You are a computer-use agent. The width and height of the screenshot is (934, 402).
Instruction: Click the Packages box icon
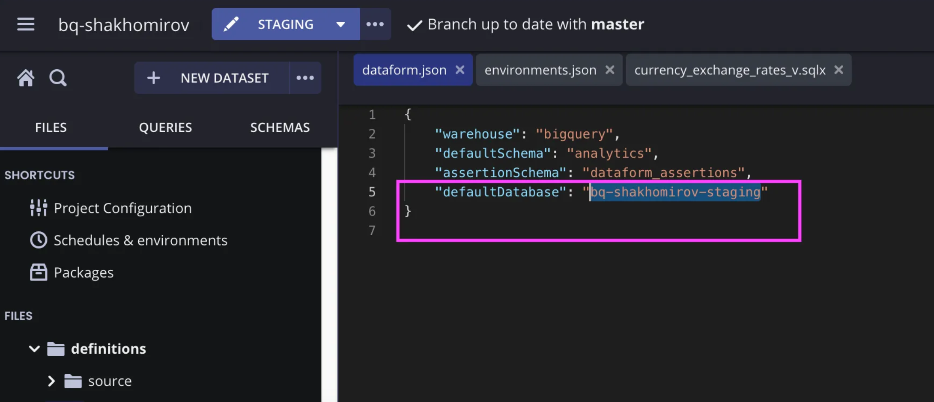[39, 272]
